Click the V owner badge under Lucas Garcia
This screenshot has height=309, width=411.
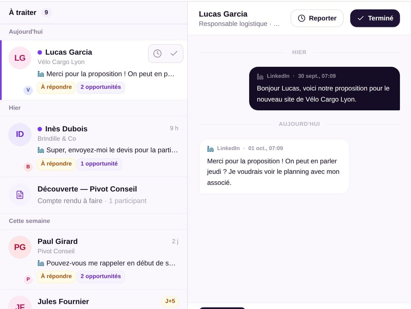click(28, 90)
